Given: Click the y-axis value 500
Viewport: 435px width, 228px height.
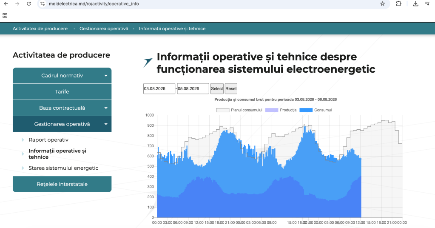Looking at the screenshot, I should point(151,166).
